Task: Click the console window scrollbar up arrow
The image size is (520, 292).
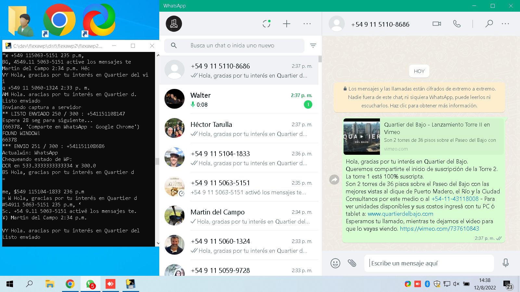Action: click(x=158, y=55)
